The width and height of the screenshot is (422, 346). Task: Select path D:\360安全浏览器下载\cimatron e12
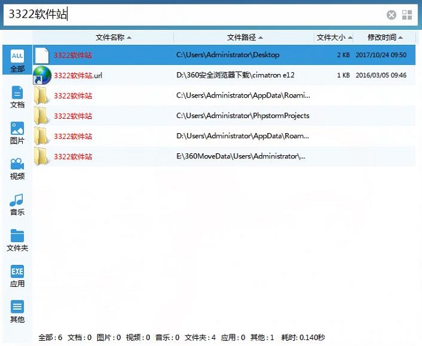click(x=235, y=75)
